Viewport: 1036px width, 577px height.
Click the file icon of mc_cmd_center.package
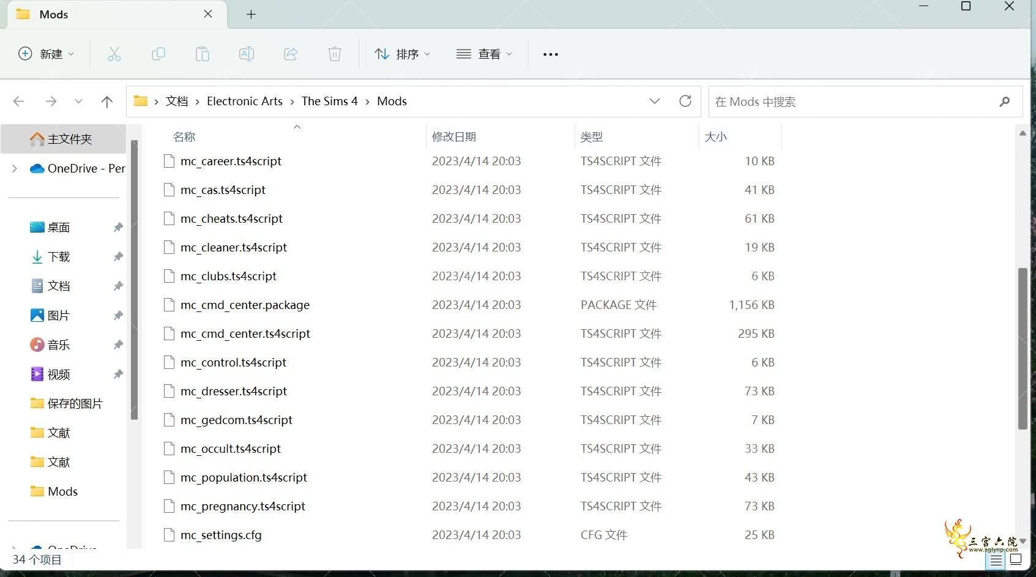[x=170, y=305]
